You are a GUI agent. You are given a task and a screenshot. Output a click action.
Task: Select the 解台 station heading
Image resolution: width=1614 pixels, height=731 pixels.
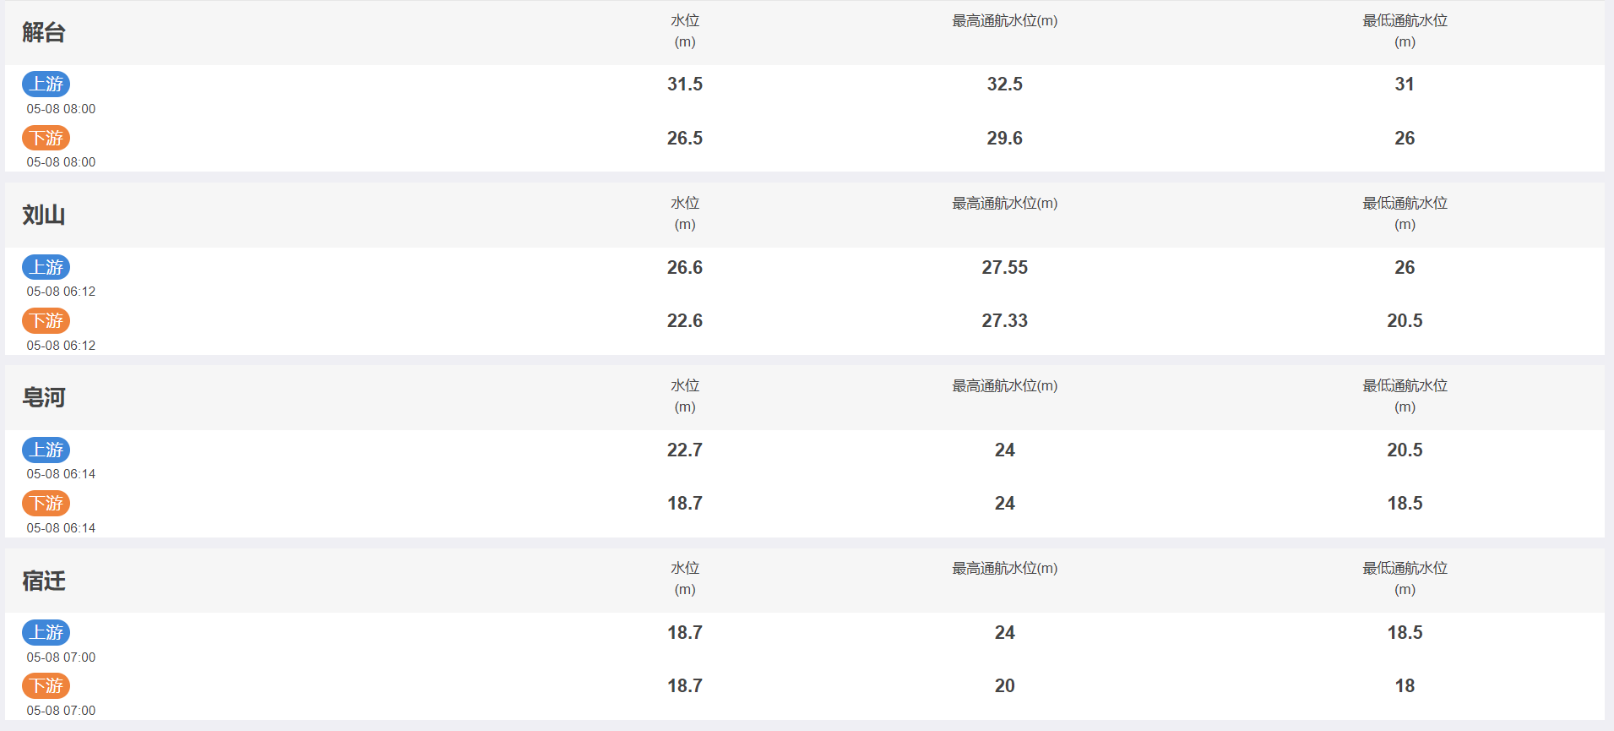point(44,32)
